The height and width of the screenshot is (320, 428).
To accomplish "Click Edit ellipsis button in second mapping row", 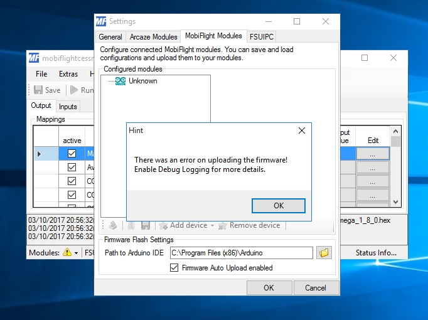I will pyautogui.click(x=373, y=168).
